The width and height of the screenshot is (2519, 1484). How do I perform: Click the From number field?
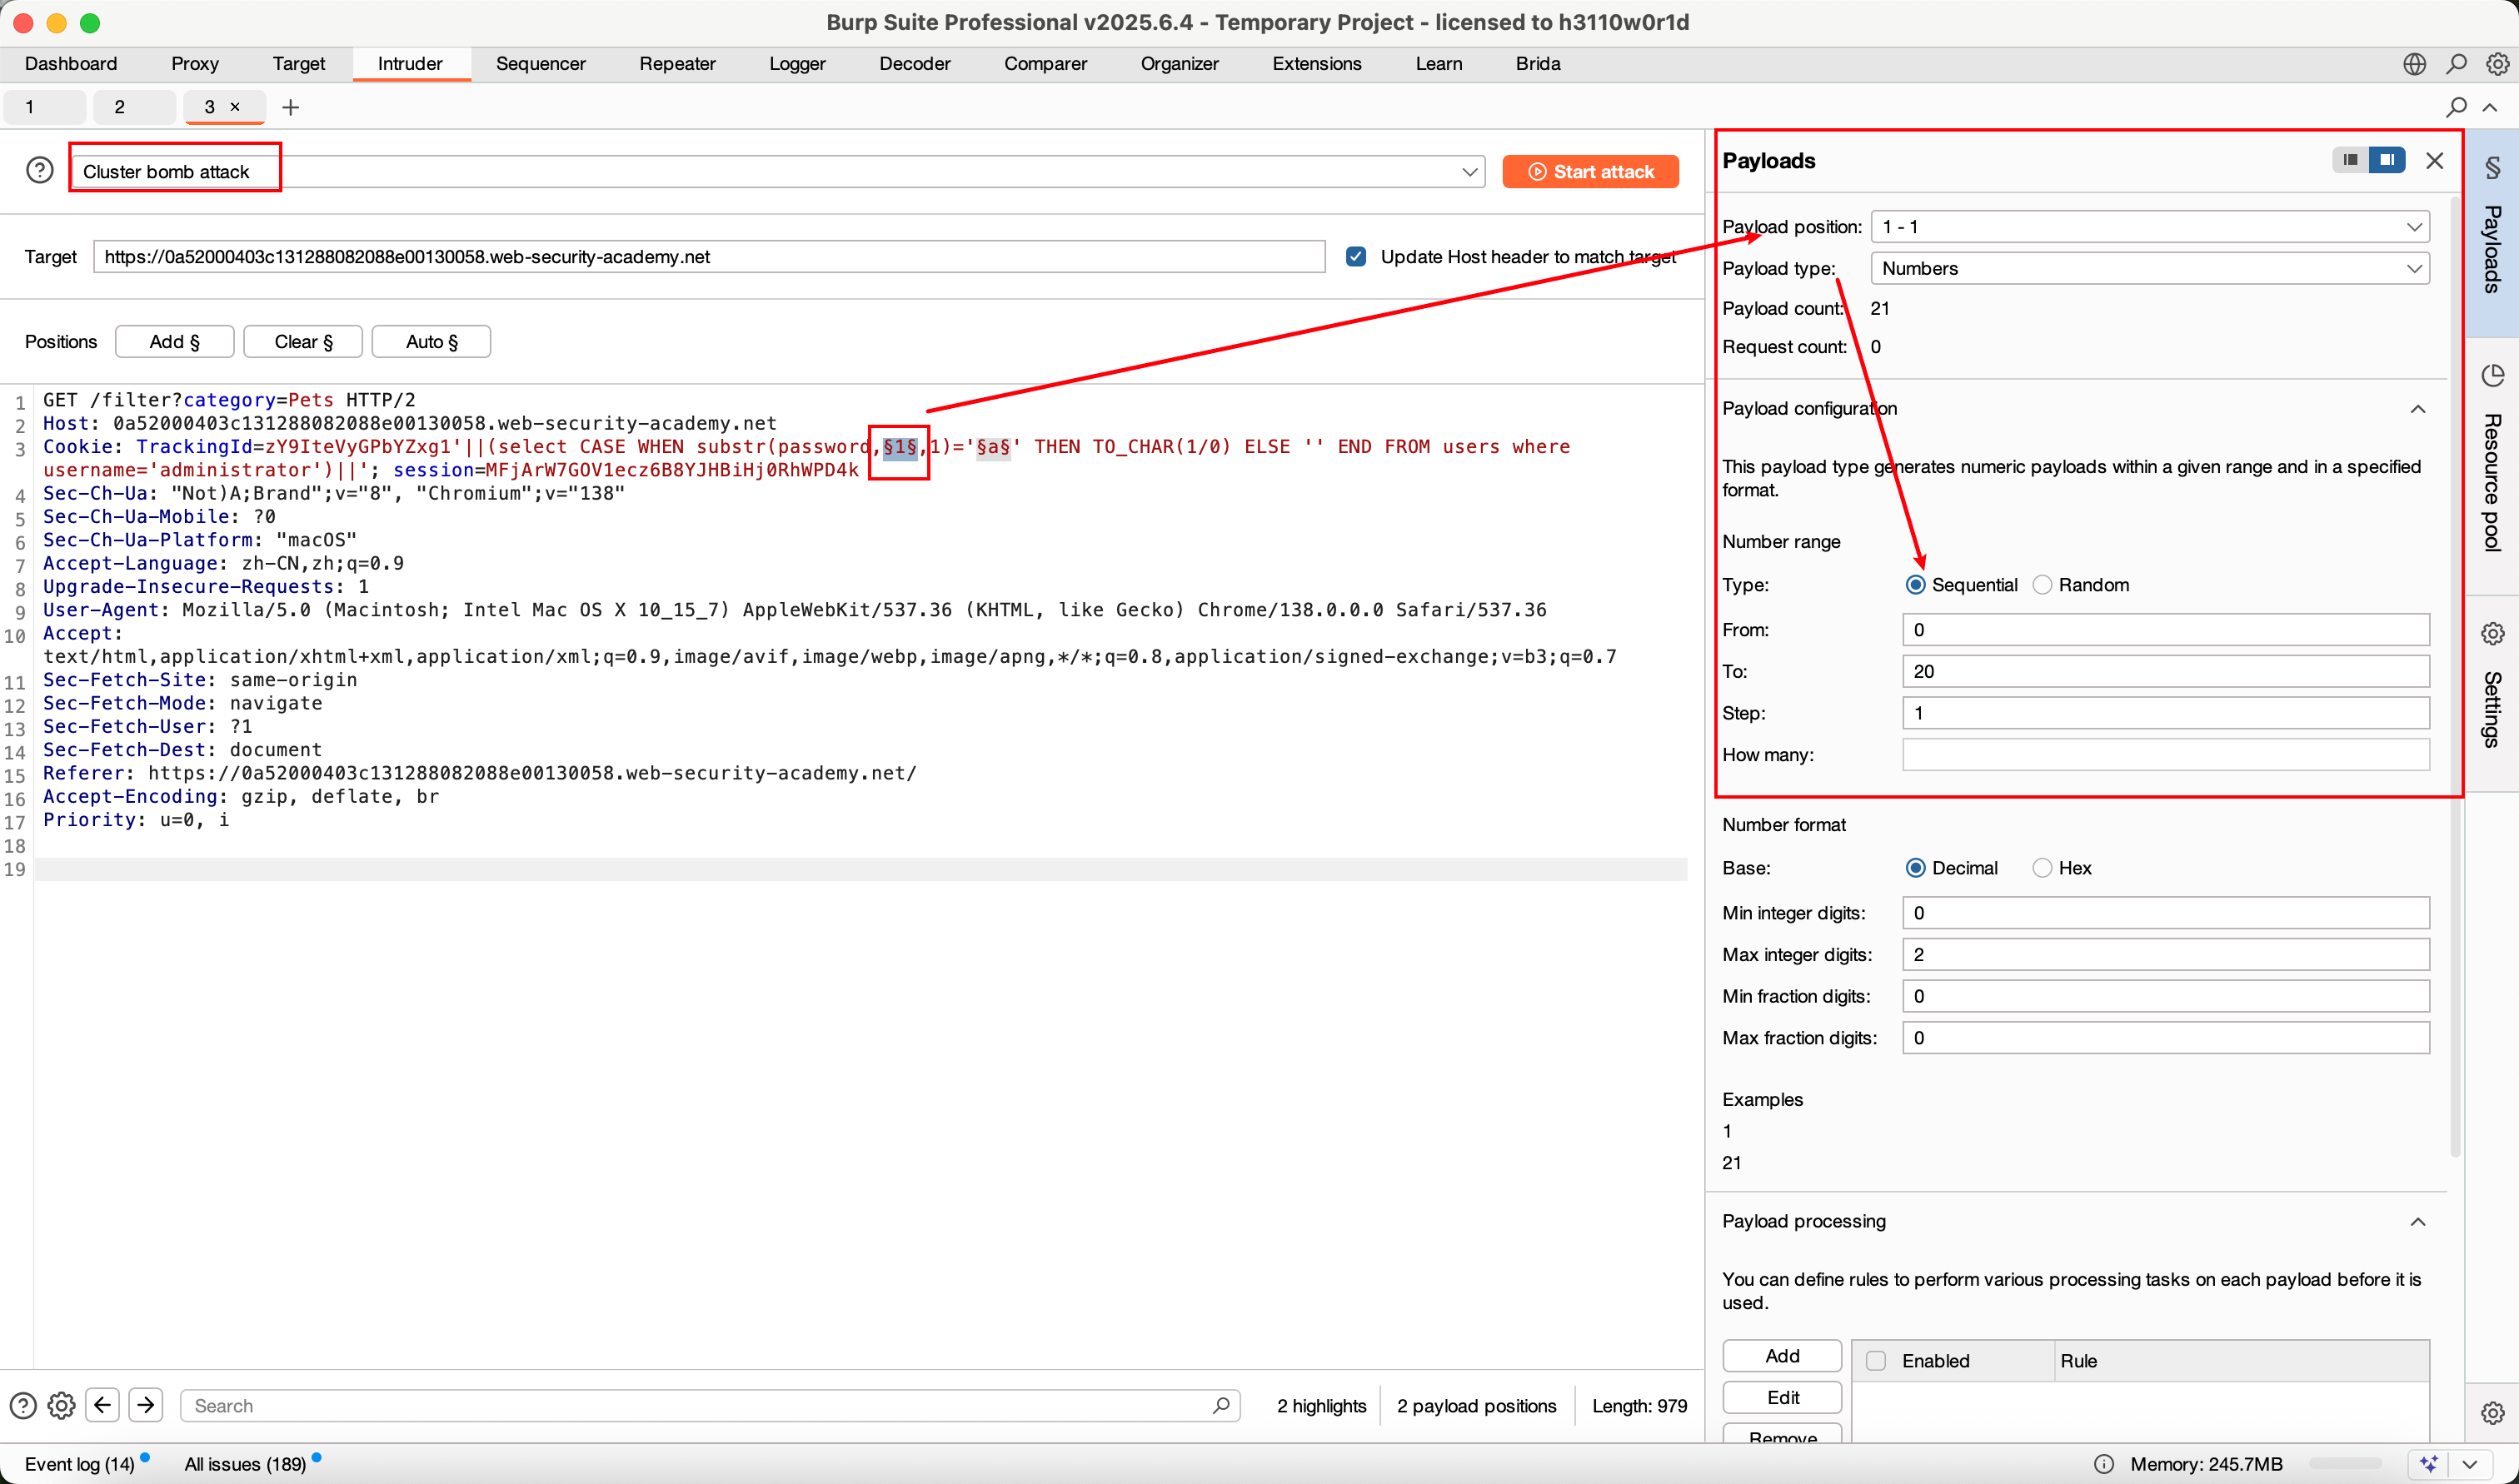tap(2165, 630)
